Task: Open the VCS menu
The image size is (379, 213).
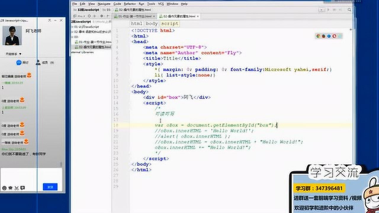Action: pos(161,4)
